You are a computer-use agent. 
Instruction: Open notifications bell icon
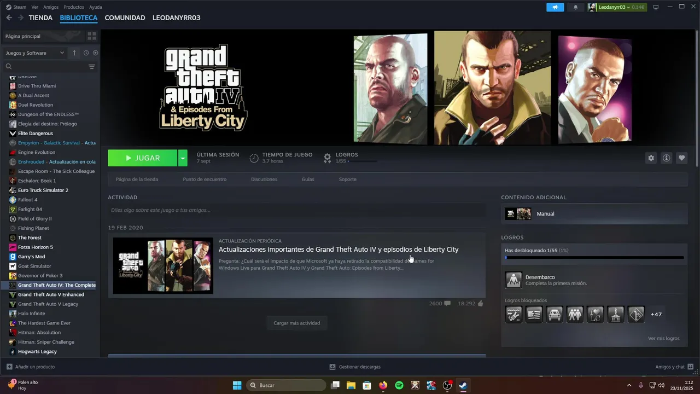[575, 7]
